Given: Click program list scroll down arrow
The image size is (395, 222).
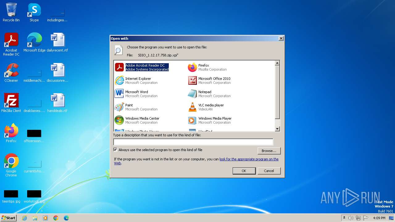Looking at the screenshot, I should [277, 129].
